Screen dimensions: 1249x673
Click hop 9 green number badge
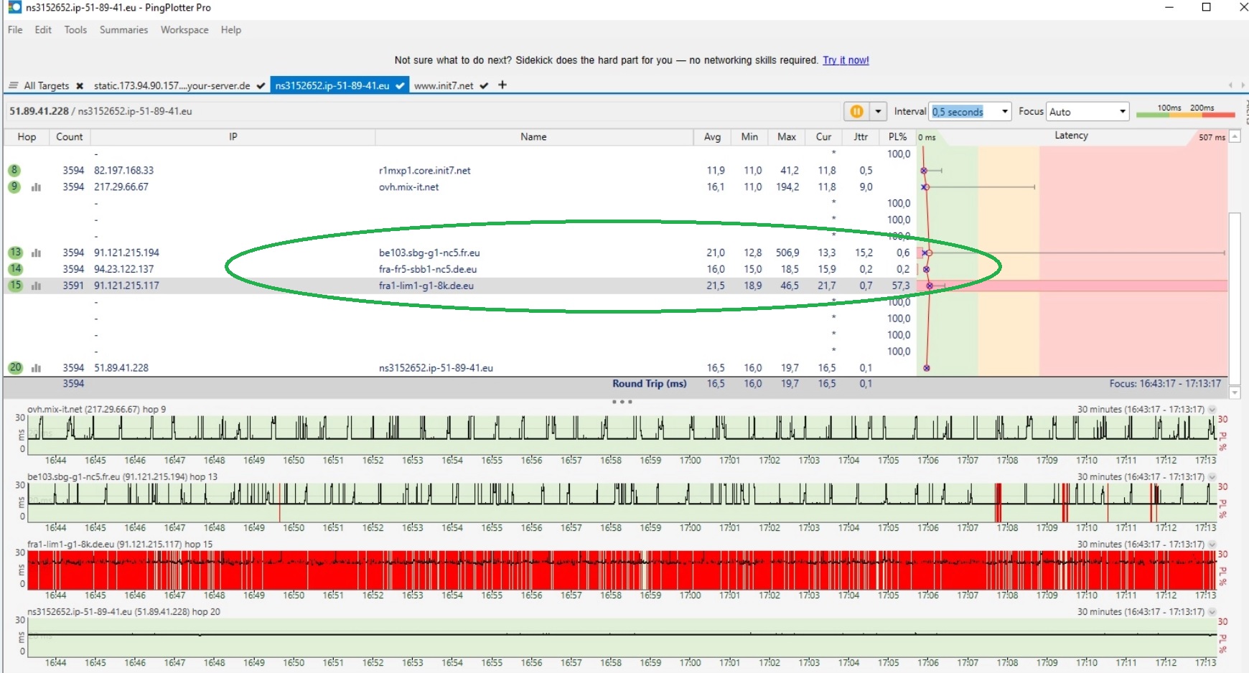pyautogui.click(x=14, y=187)
